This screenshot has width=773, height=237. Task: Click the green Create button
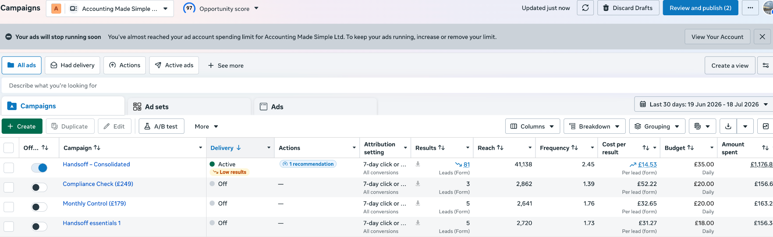(x=22, y=126)
